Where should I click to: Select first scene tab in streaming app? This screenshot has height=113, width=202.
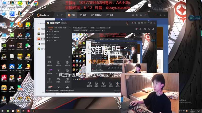(x=51, y=28)
